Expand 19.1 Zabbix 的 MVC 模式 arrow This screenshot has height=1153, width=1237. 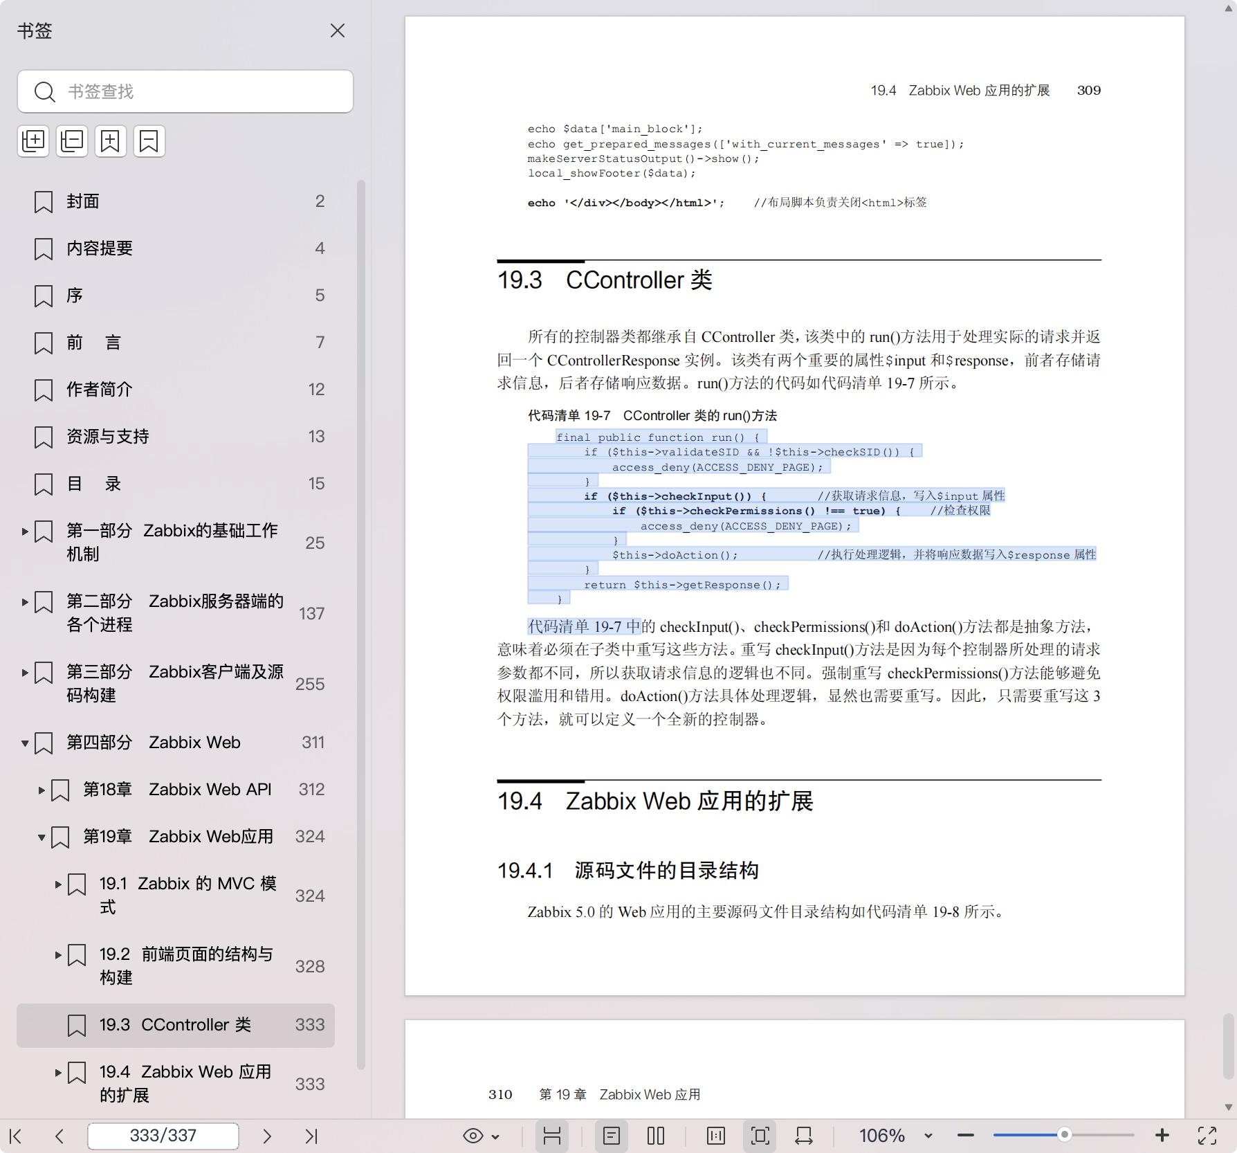(58, 884)
